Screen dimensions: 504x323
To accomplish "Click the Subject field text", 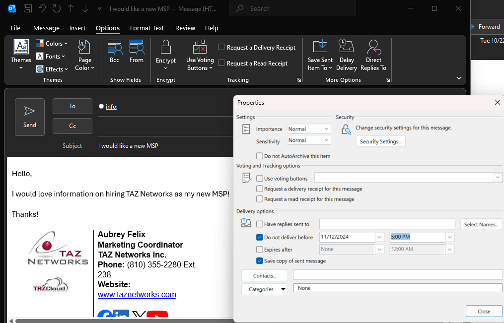I will [x=128, y=146].
